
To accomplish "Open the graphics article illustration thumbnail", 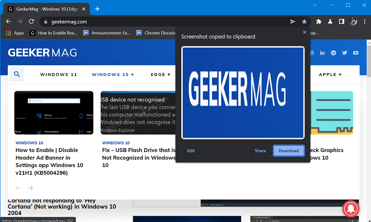I will tap(332, 113).
